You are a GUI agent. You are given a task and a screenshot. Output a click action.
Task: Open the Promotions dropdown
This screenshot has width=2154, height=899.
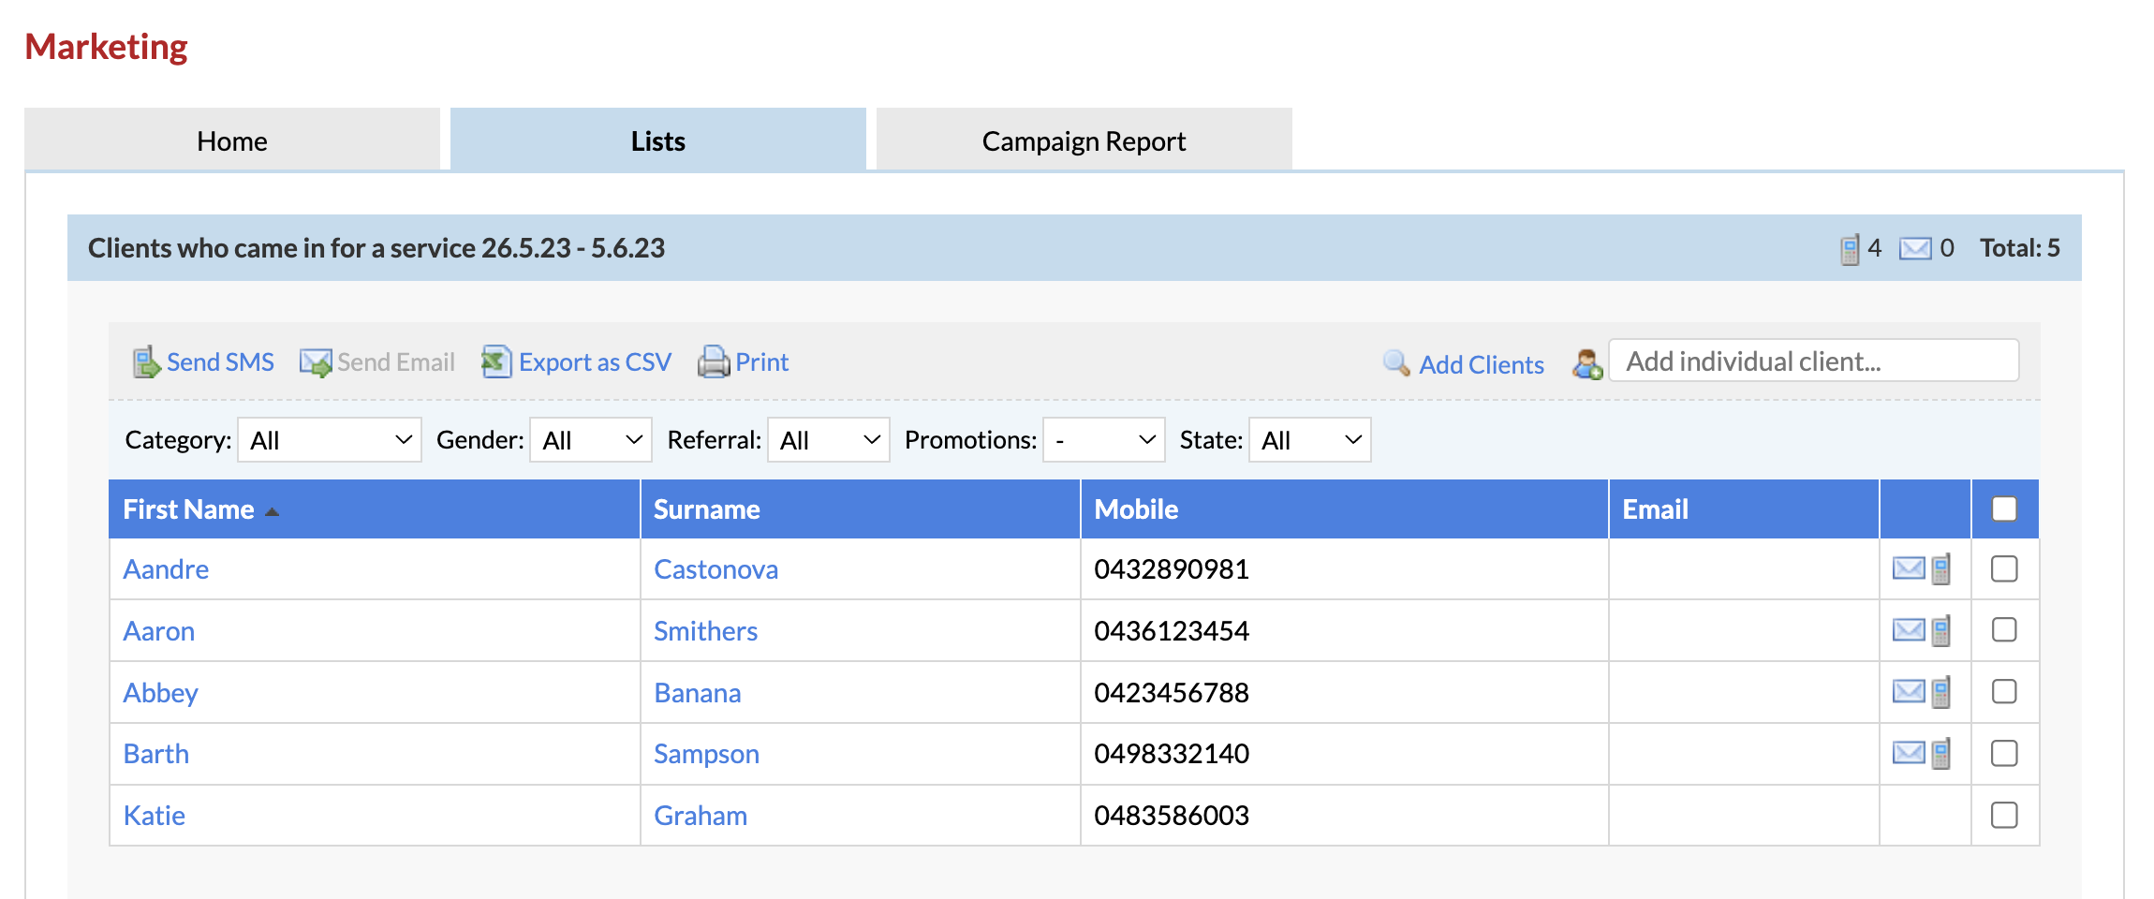pyautogui.click(x=1103, y=440)
